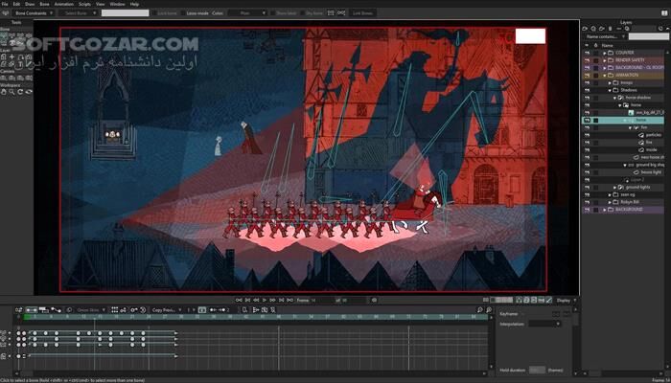Rewind to the first frame
The height and width of the screenshot is (383, 671).
click(239, 300)
